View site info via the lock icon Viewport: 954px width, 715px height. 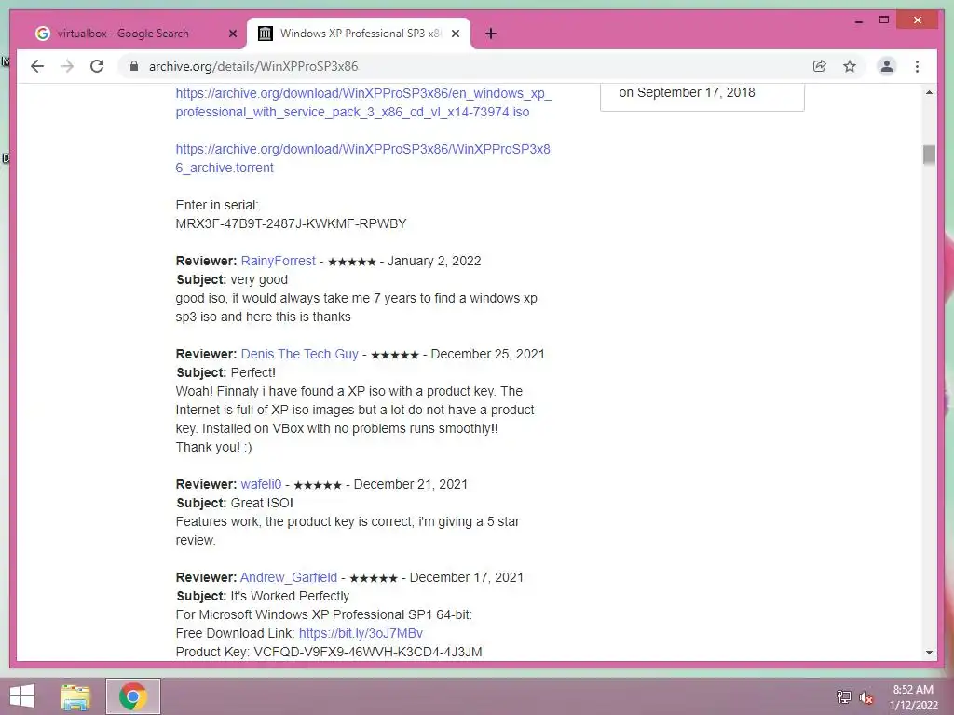134,66
